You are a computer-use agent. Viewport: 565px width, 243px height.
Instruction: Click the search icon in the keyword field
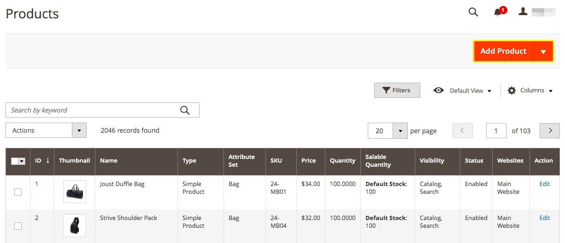tap(185, 110)
